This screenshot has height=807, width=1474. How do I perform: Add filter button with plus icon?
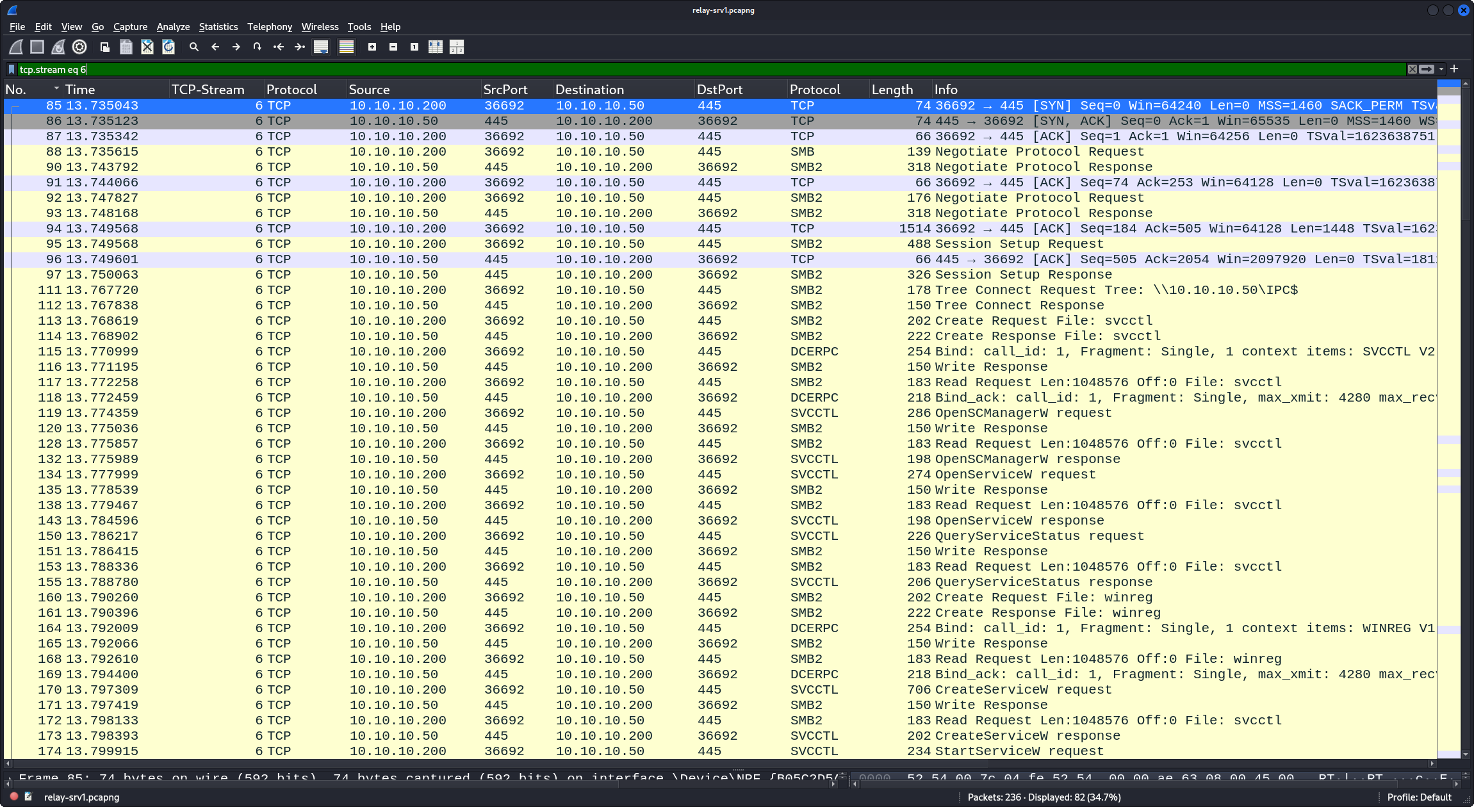click(1454, 69)
